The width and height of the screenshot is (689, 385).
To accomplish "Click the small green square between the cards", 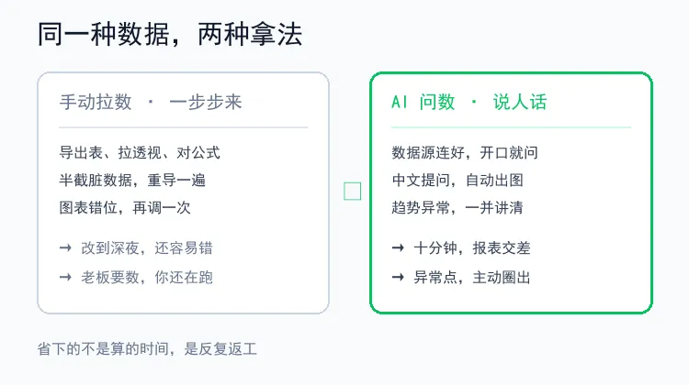I will [353, 192].
